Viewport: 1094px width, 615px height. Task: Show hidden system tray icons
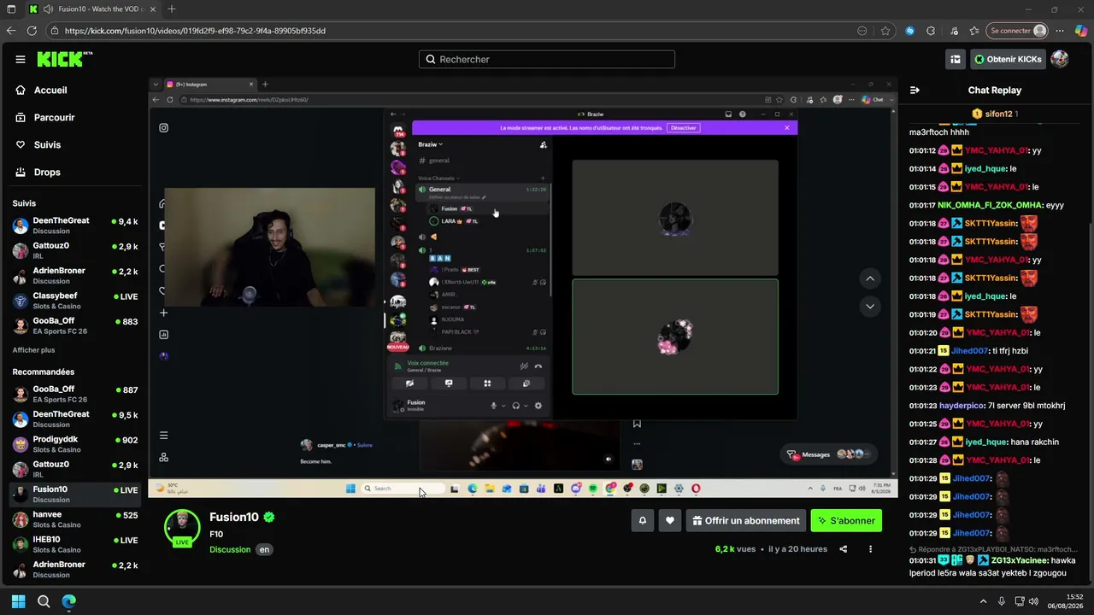(983, 601)
